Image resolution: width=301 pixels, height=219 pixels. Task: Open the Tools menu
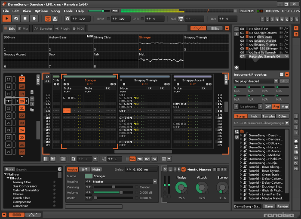(x=68, y=11)
